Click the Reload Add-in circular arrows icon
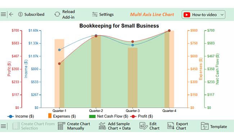234x140 pixels. tap(57, 14)
